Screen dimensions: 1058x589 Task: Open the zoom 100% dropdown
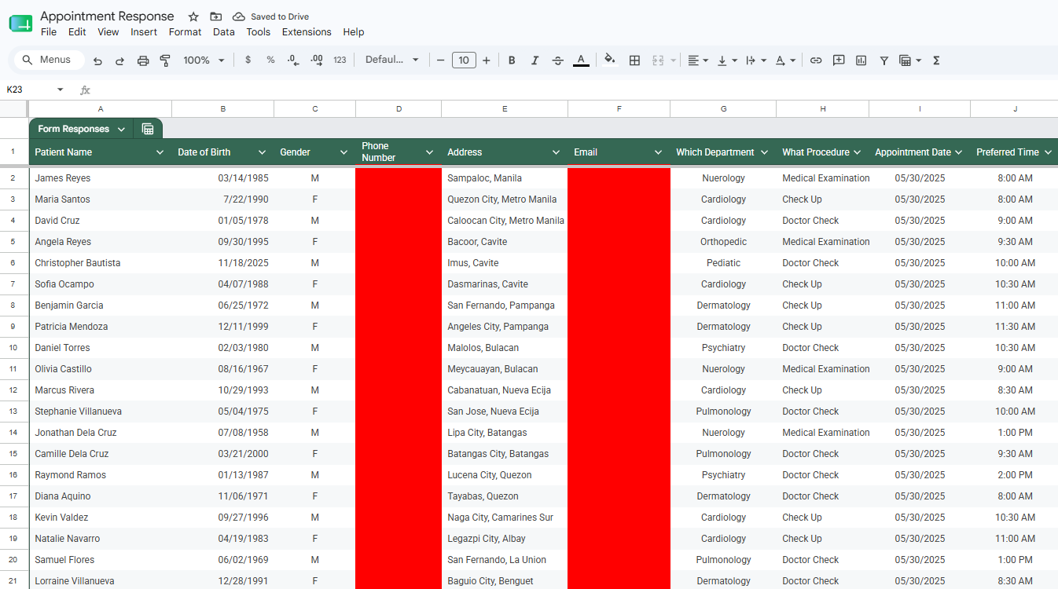pos(204,60)
